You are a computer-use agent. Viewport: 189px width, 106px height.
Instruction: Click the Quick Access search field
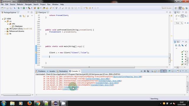point(167,8)
